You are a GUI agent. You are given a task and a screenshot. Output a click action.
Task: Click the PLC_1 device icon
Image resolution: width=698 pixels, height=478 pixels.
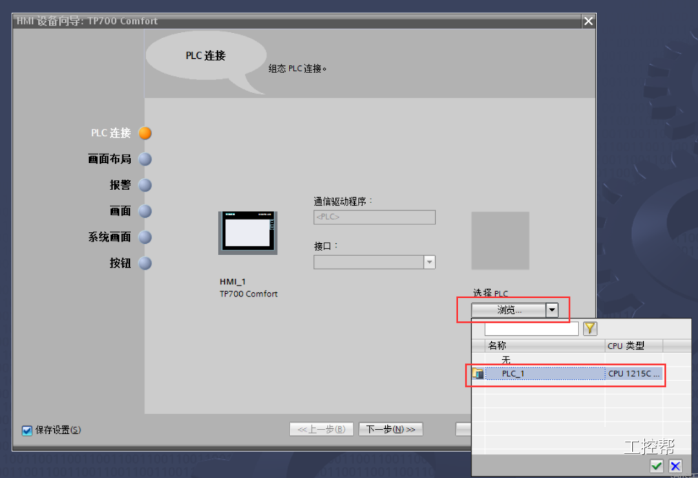(x=478, y=373)
